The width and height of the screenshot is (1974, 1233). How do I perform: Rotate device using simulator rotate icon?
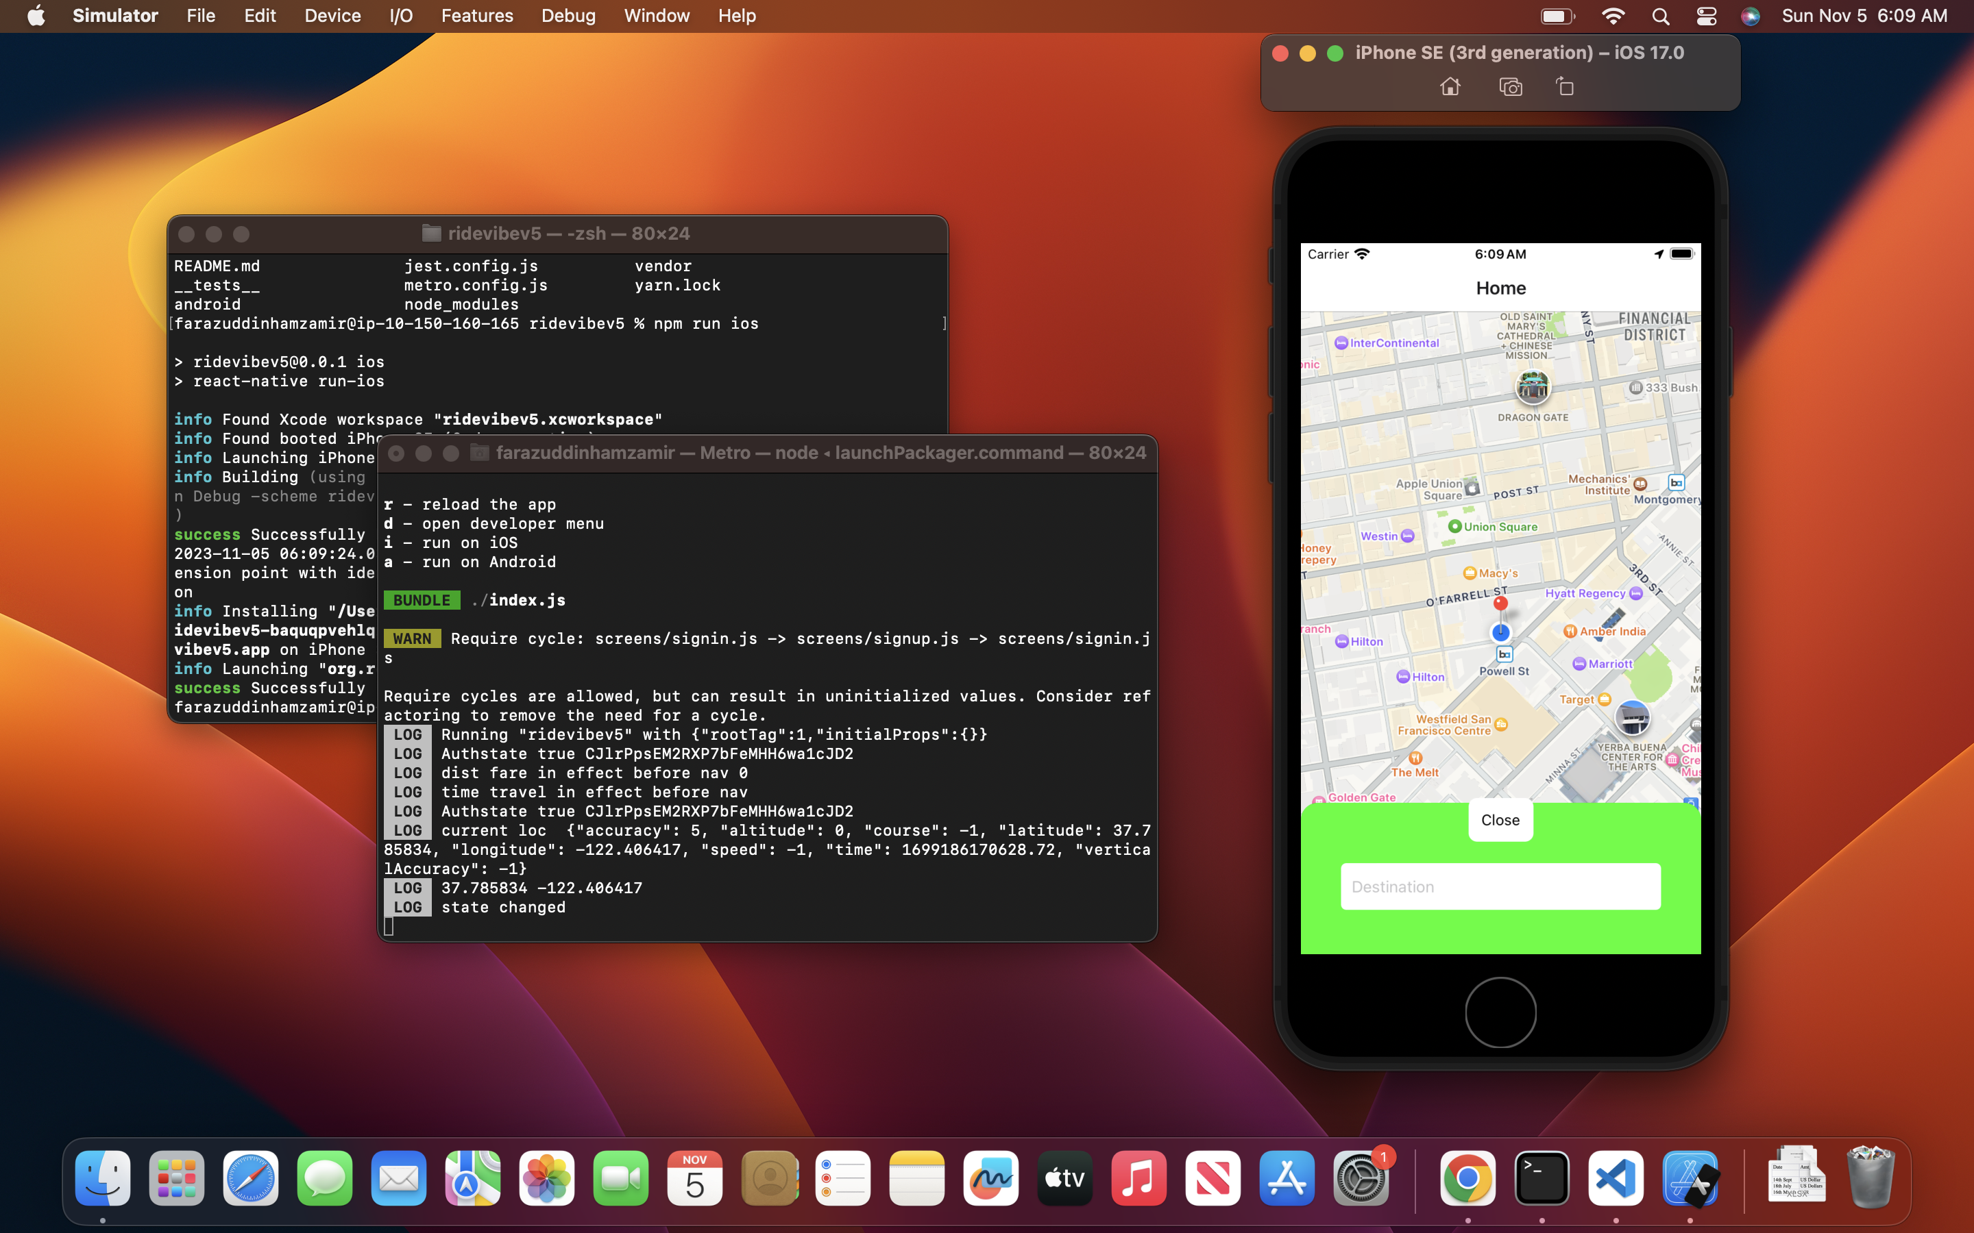(x=1565, y=86)
